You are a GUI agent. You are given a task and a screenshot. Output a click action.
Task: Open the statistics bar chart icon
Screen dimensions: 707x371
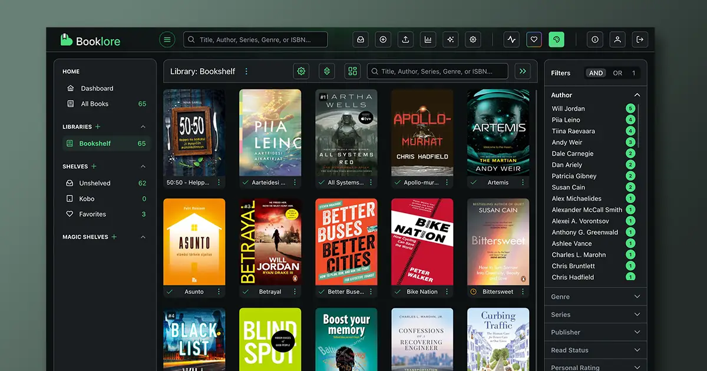[428, 39]
